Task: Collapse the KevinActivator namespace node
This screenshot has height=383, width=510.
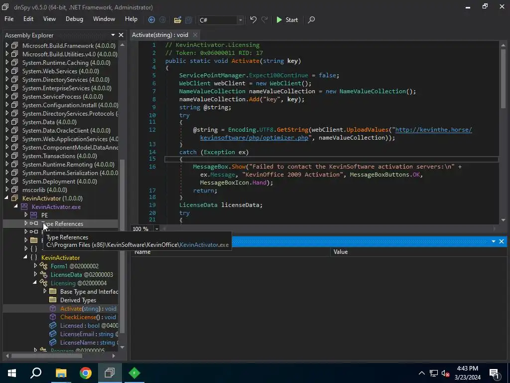Action: click(x=25, y=257)
